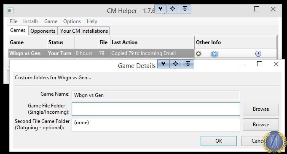Switch to the Opponents tab
Screen dimensions: 287x154
tap(43, 31)
